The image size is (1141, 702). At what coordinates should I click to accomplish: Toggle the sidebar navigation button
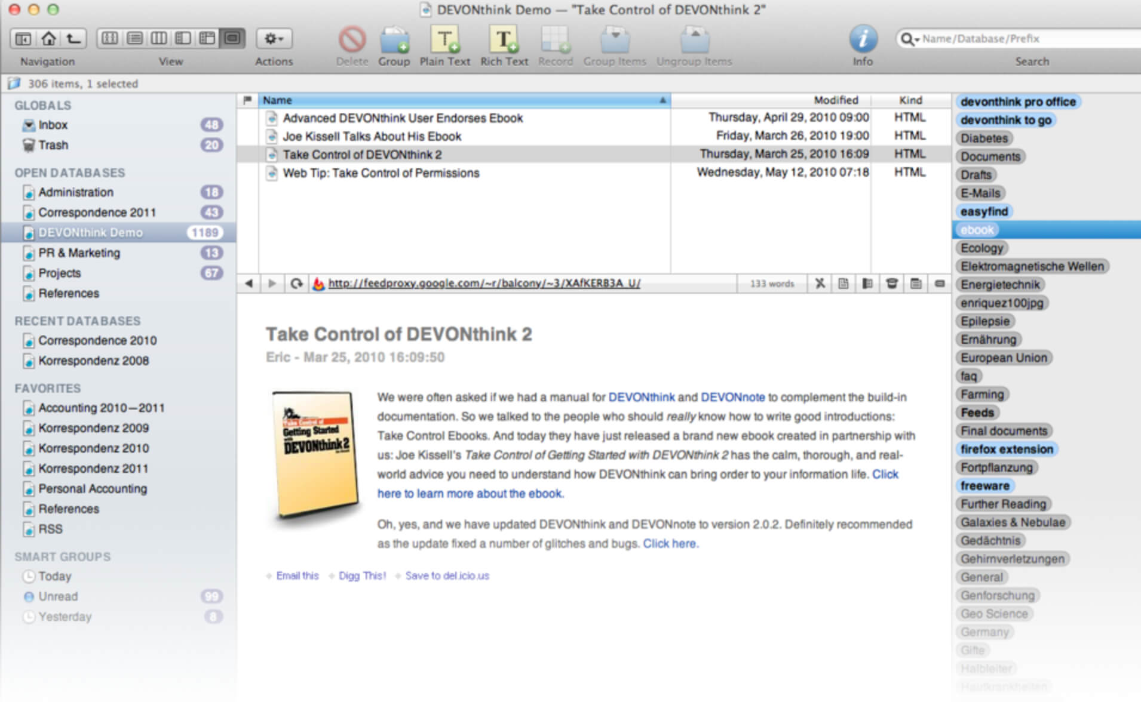pos(23,39)
